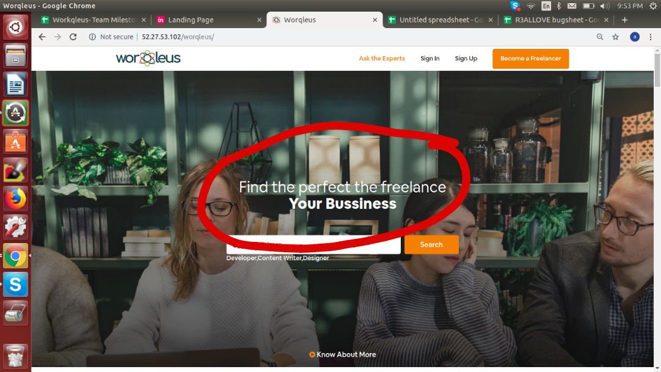Image resolution: width=661 pixels, height=372 pixels.
Task: Open a new Chrome tab
Action: pos(625,20)
